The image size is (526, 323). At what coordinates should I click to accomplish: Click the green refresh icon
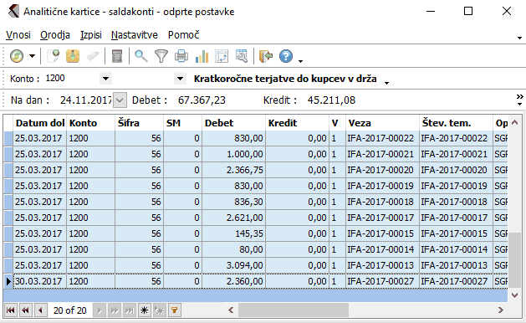(17, 56)
